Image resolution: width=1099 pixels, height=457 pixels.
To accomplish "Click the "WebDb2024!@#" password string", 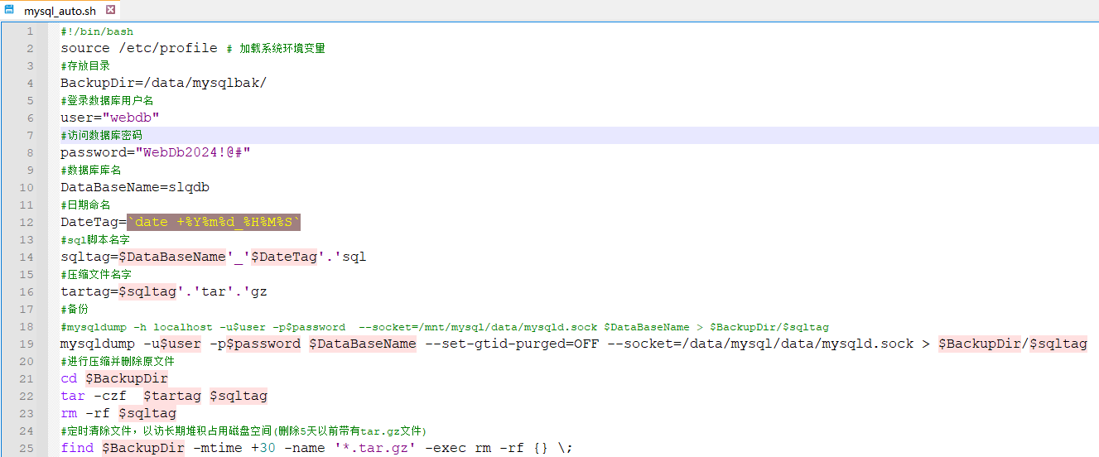I will pos(195,153).
